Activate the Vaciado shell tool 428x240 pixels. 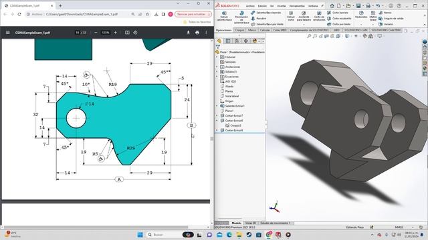tap(386, 24)
